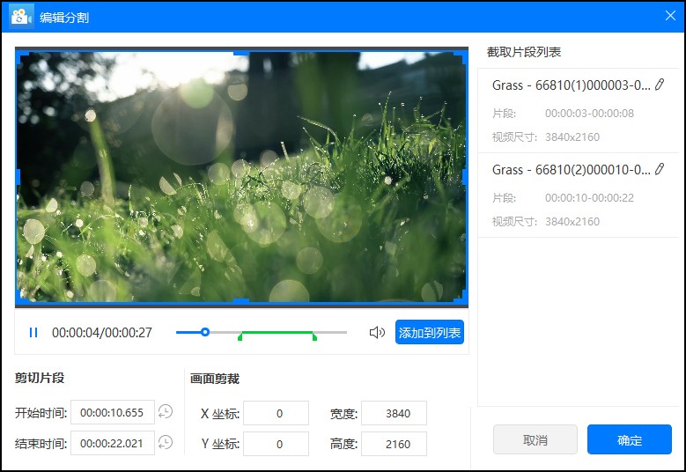The height and width of the screenshot is (472, 686).
Task: Click the top-center crop handle
Action: click(x=241, y=53)
